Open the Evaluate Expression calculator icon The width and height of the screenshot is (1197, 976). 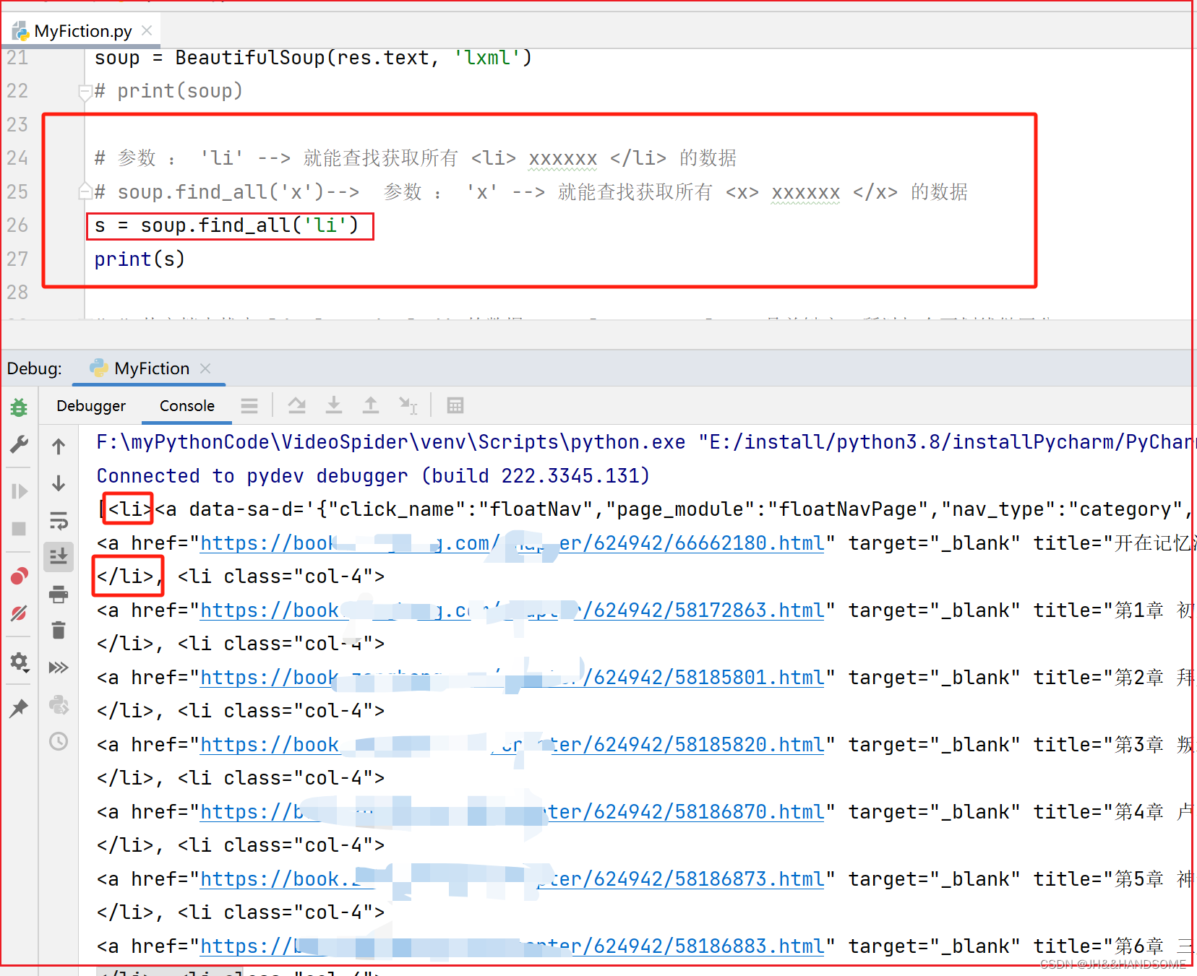(455, 406)
